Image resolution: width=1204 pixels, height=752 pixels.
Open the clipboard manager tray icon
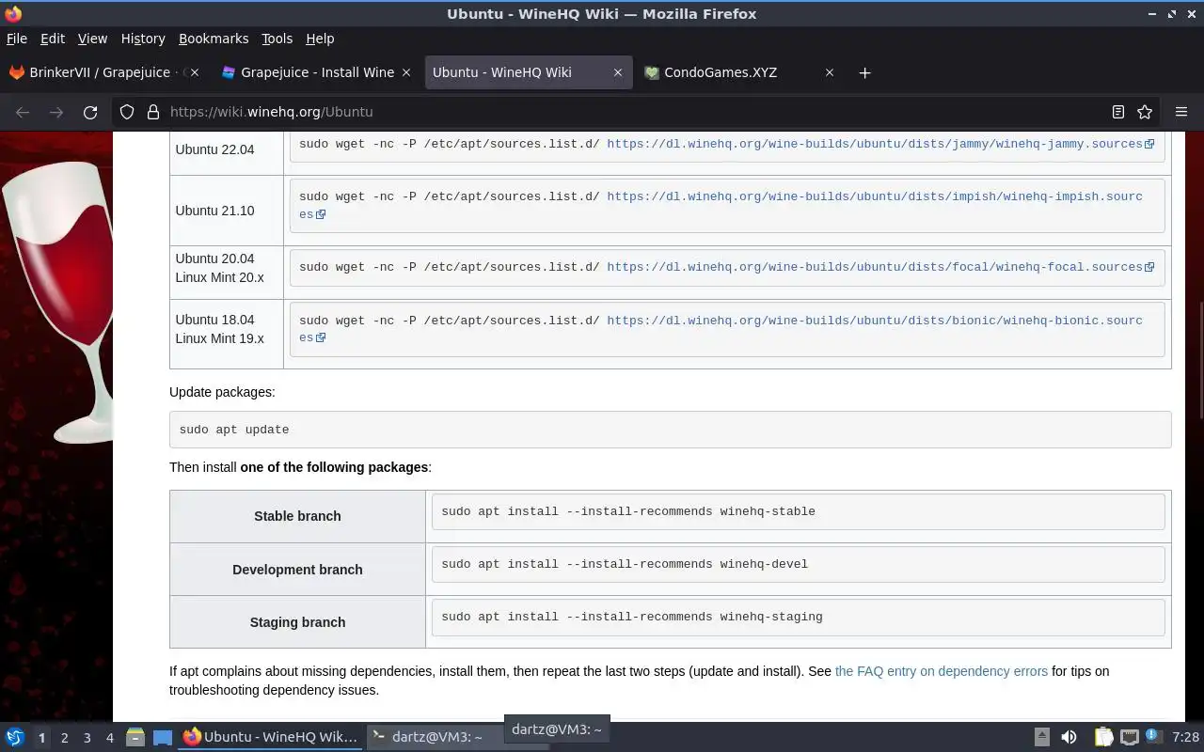(1103, 737)
